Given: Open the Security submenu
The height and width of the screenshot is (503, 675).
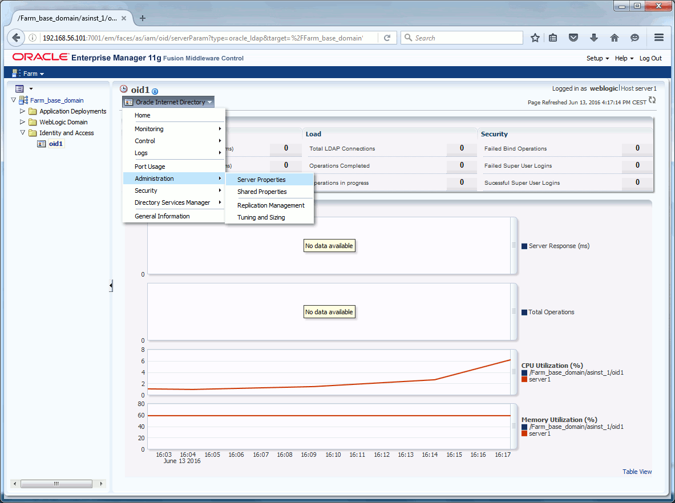Looking at the screenshot, I should click(174, 190).
